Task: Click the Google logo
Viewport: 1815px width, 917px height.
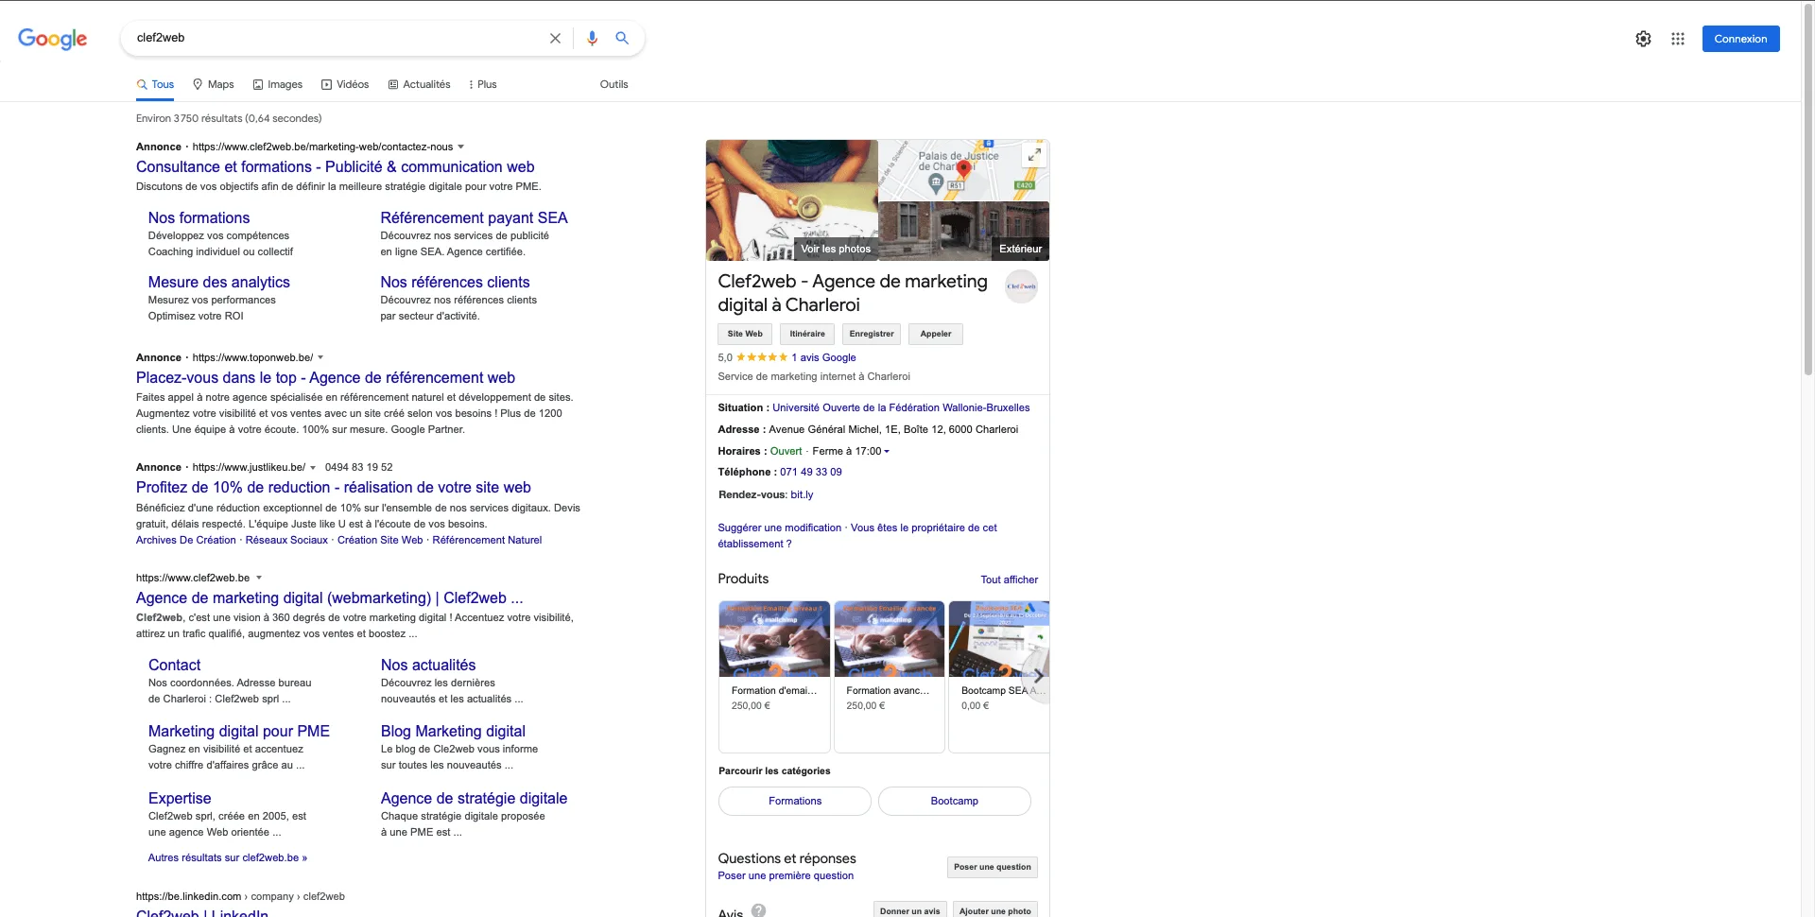Action: tap(53, 39)
